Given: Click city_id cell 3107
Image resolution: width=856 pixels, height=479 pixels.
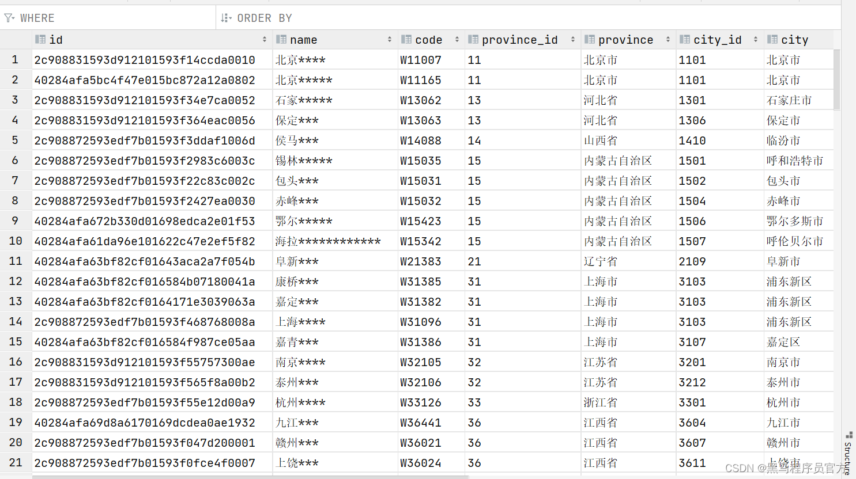Looking at the screenshot, I should 720,342.
